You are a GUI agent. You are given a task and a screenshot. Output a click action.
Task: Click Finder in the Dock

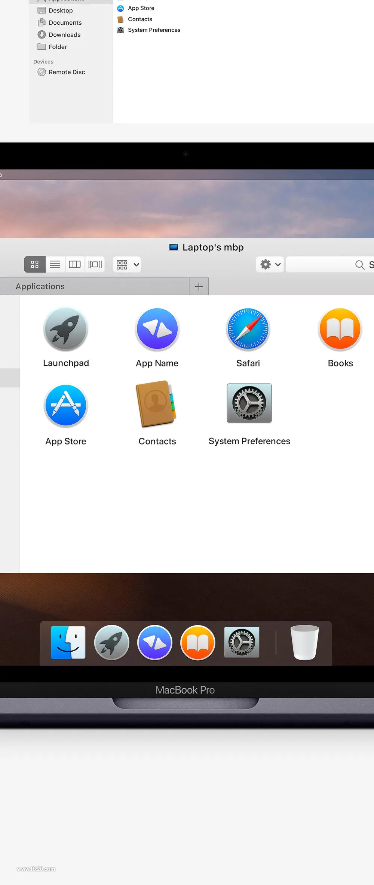click(68, 642)
